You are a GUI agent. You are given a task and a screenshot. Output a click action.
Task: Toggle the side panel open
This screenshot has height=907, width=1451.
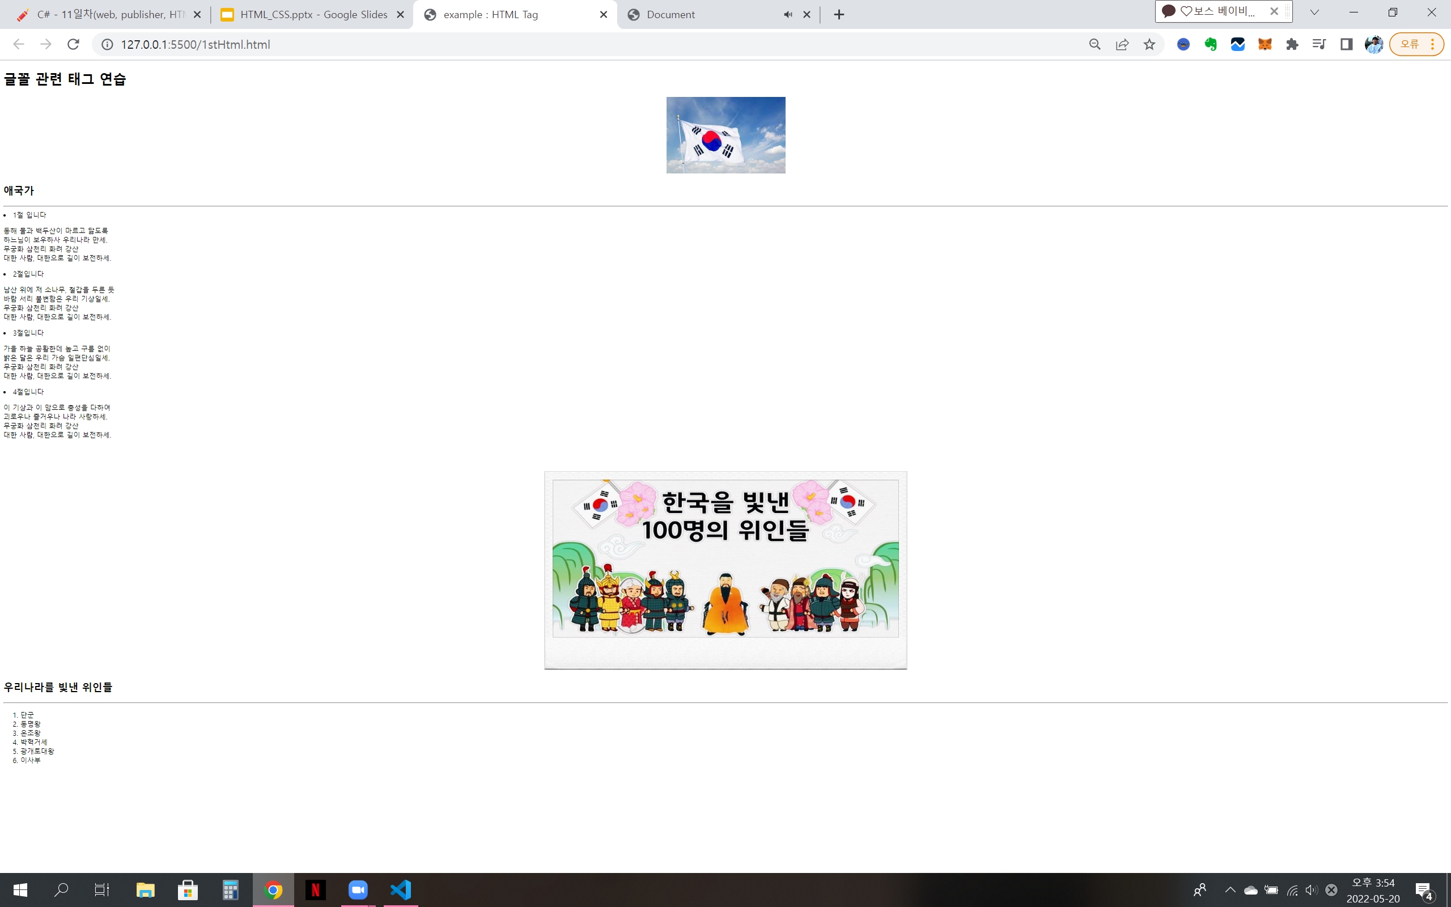tap(1345, 44)
